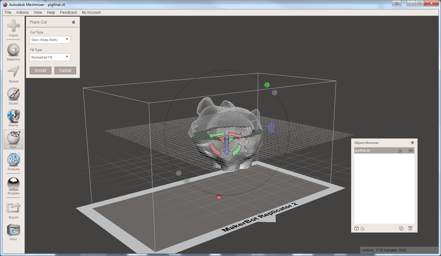
Task: Toggle pigfinal.stl visibility eye
Action: [x=411, y=151]
